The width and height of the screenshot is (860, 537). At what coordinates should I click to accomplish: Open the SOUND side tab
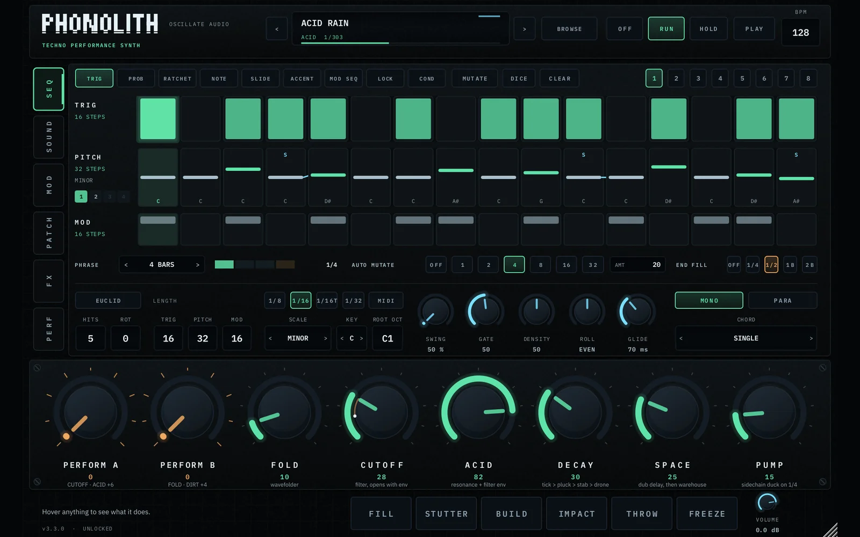(49, 137)
